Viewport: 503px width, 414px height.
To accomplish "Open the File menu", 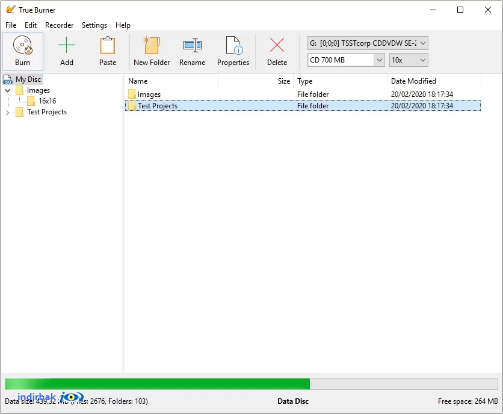I will tap(11, 25).
